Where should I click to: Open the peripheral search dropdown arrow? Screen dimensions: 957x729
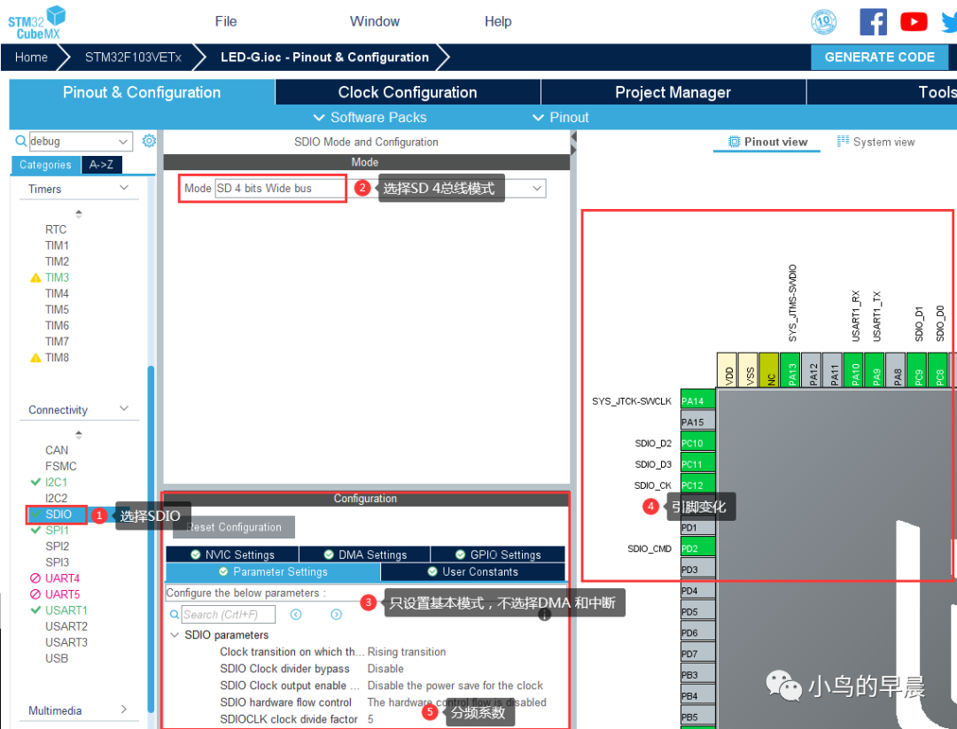click(x=123, y=142)
